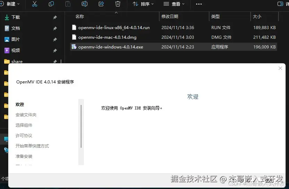Click the Delete trash icon in Explorer toolbar
Image resolution: width=289 pixels, height=189 pixels.
click(x=118, y=4)
